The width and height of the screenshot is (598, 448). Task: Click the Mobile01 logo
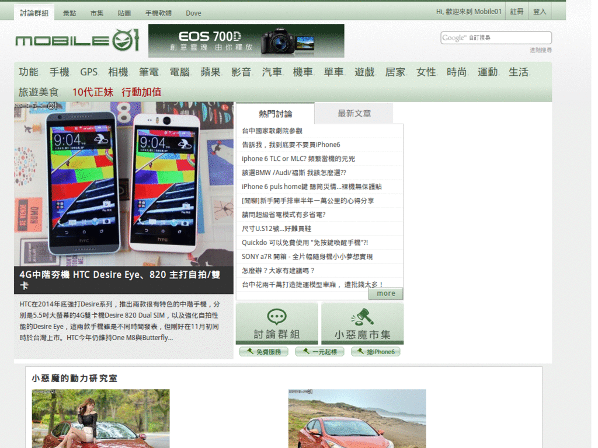[77, 40]
